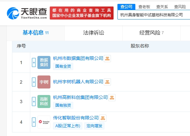Open the 杭州宇树机器人有限公司 link

(x=78, y=82)
